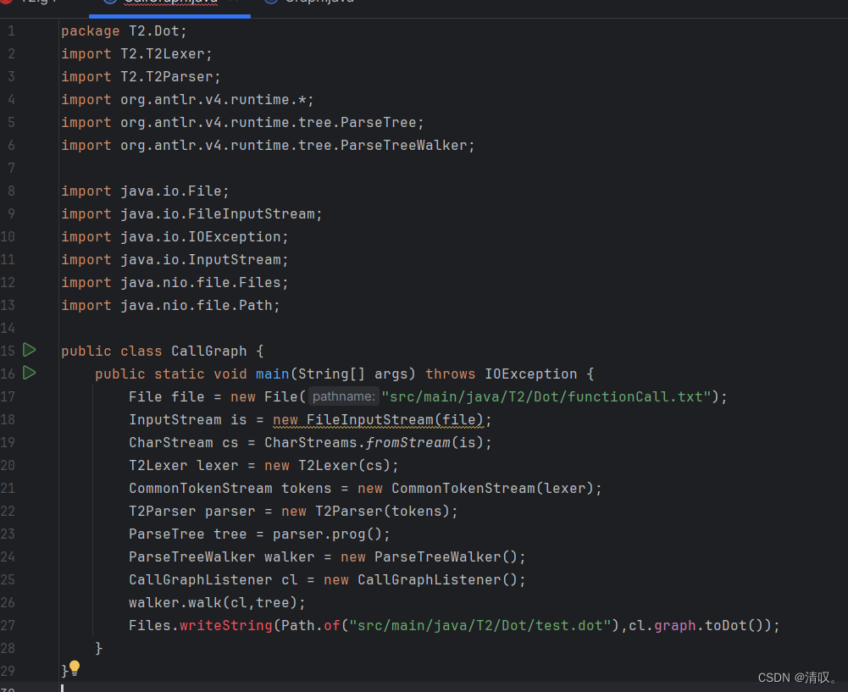Click the 'import T2.T2Lexer;' statement
Image resolution: width=848 pixels, height=692 pixels.
pyautogui.click(x=137, y=54)
